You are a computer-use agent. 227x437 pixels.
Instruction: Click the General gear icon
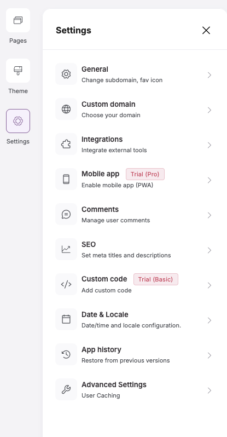(66, 74)
